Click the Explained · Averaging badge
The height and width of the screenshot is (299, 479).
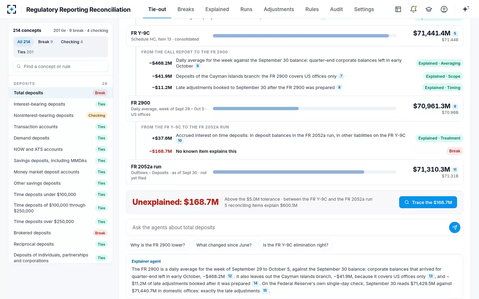(439, 63)
